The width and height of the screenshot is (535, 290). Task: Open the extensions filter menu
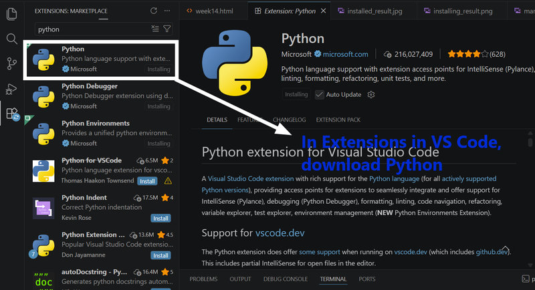167,29
